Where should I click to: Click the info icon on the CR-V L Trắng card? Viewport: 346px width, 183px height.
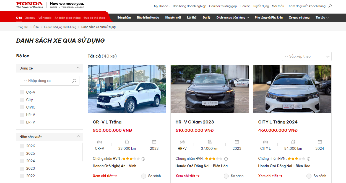(143, 159)
